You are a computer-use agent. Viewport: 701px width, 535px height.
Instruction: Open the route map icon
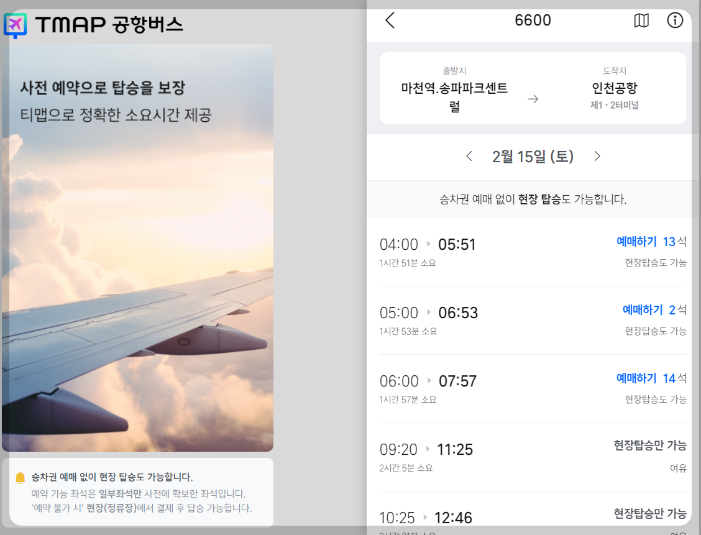(x=641, y=21)
